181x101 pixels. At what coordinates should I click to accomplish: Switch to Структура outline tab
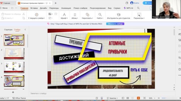(x=8, y=29)
